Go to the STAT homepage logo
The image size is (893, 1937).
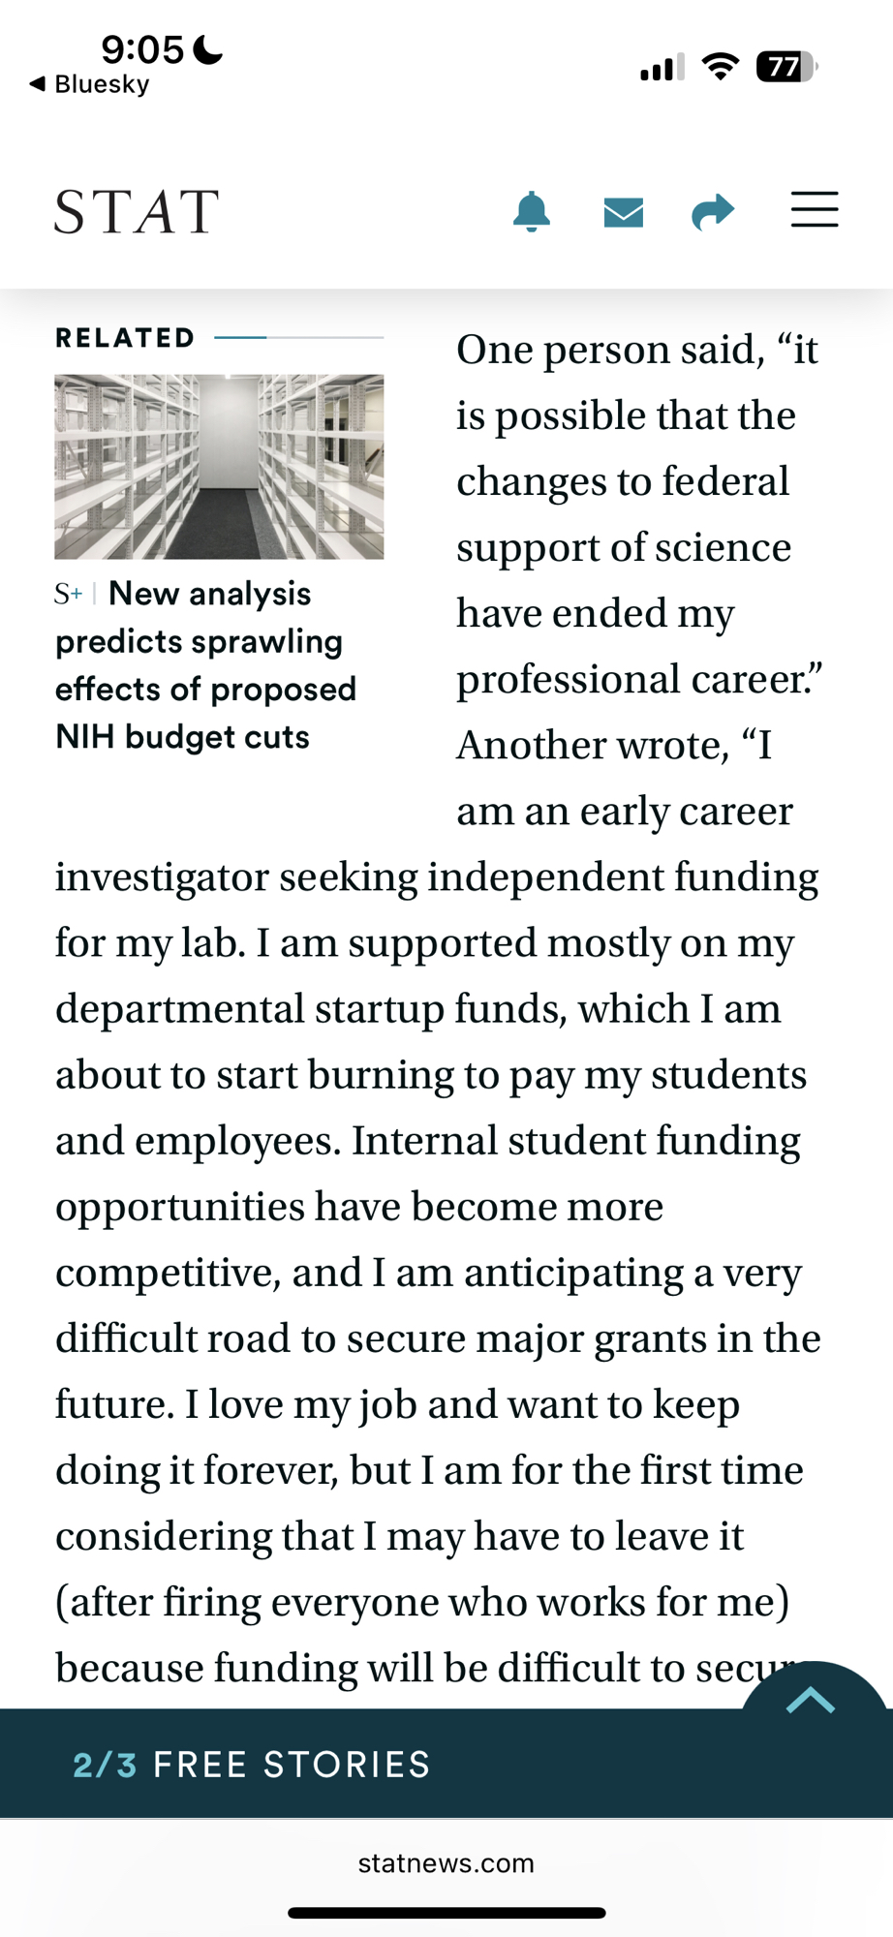137,212
